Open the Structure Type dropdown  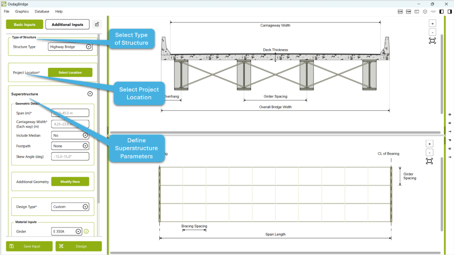coord(70,47)
